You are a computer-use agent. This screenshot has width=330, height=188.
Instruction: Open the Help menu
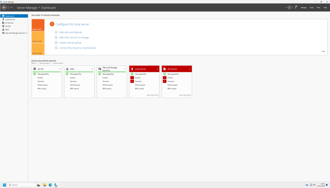point(325,8)
